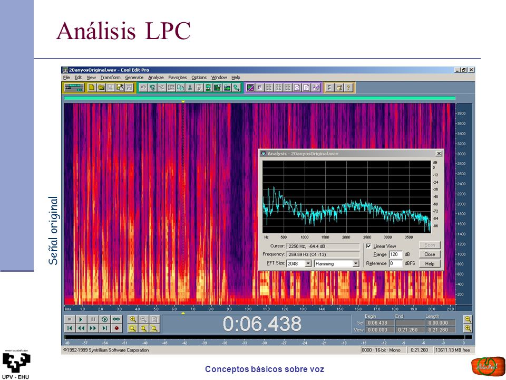Image resolution: width=506 pixels, height=380 pixels.
Task: Click the Copy toolbar icon
Action: click(180, 88)
